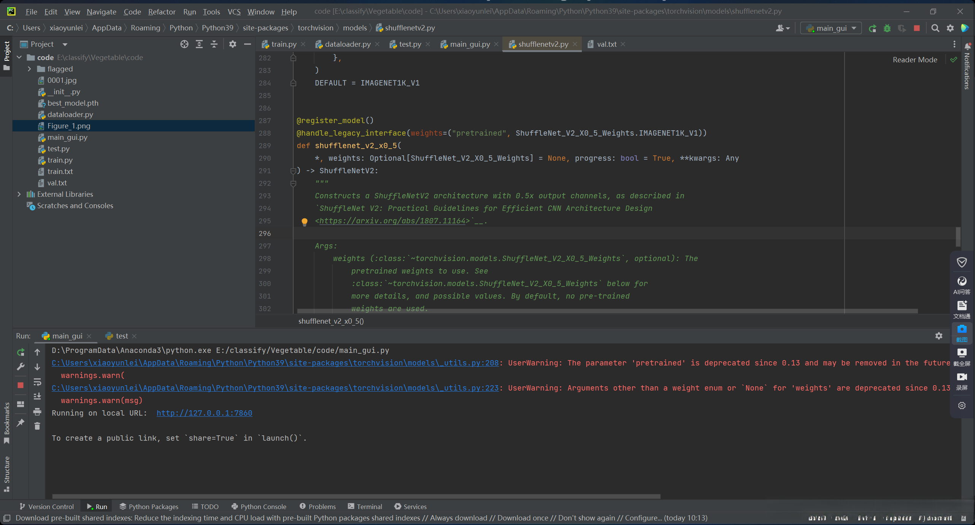This screenshot has height=525, width=975.
Task: Stop the running main_gui process in toolbar
Action: [x=916, y=28]
